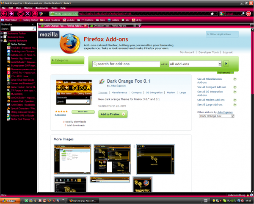Screen dimensions: 254x204
Task: Open the Adblock Plus ABP icon
Action: point(248,14)
